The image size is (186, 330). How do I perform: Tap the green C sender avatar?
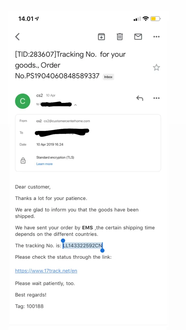click(x=22, y=101)
